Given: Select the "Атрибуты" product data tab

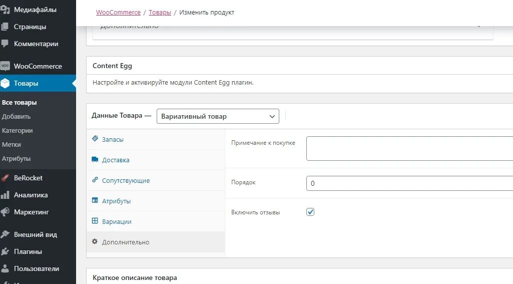Looking at the screenshot, I should click(x=116, y=201).
